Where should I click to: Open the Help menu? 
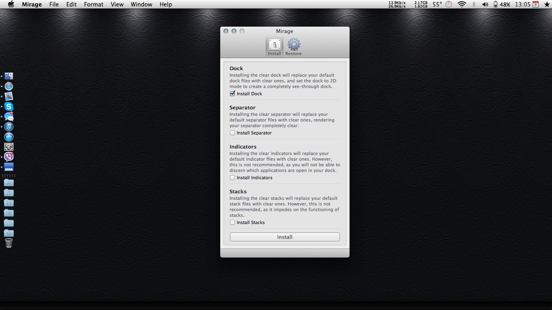166,4
